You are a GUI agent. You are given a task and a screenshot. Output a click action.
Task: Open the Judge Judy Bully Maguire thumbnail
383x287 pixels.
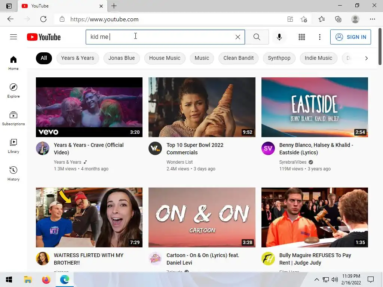pos(315,217)
